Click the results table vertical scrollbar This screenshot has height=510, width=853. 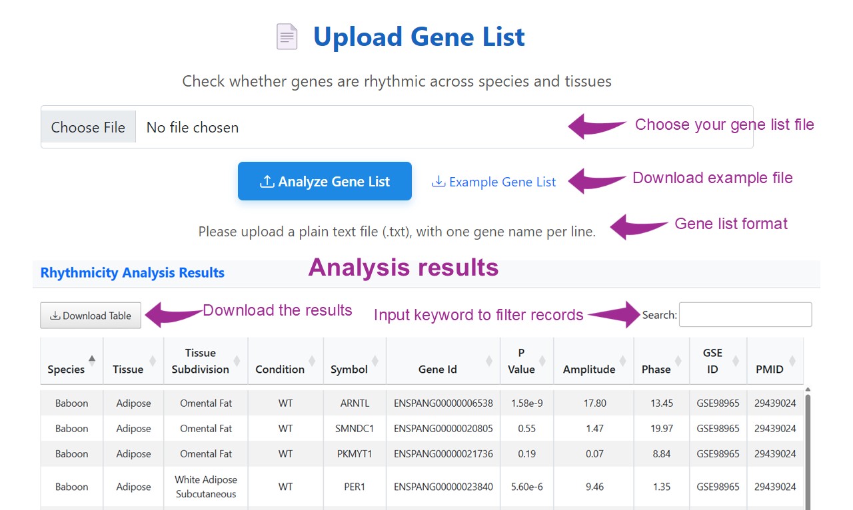tap(808, 453)
